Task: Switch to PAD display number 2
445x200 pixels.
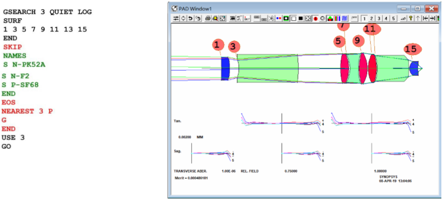Action: pos(371,19)
